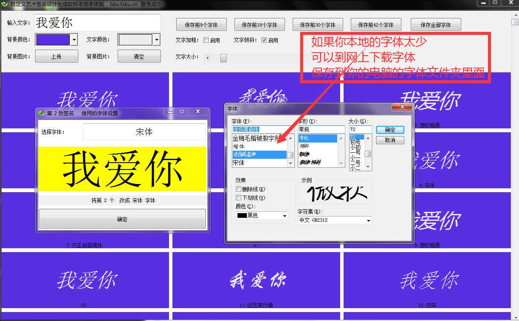This screenshot has height=321, width=519.
Task: Click the wide 确定 button in signature 2 window
Action: [122, 219]
